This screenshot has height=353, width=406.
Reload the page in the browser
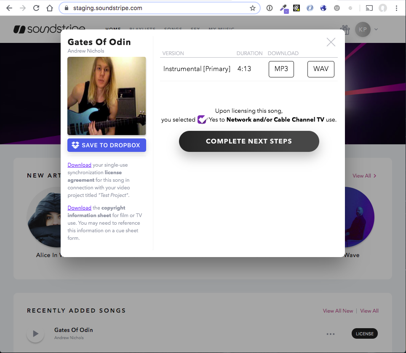tap(36, 8)
